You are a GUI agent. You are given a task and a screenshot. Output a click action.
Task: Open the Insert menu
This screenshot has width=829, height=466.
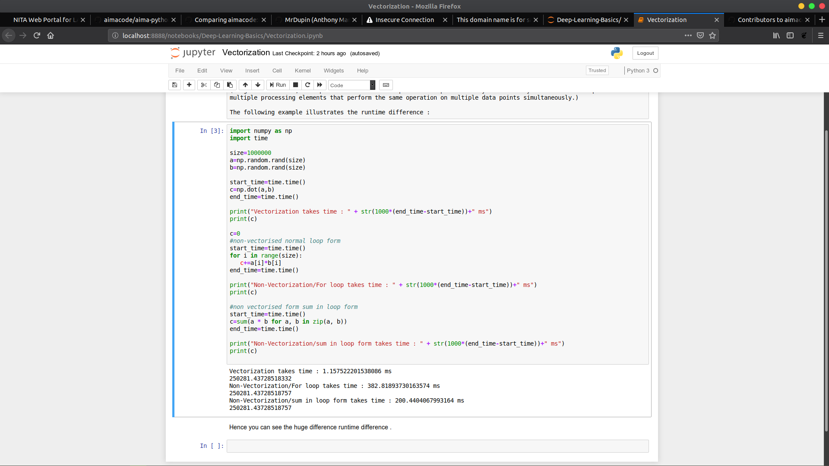(x=252, y=71)
